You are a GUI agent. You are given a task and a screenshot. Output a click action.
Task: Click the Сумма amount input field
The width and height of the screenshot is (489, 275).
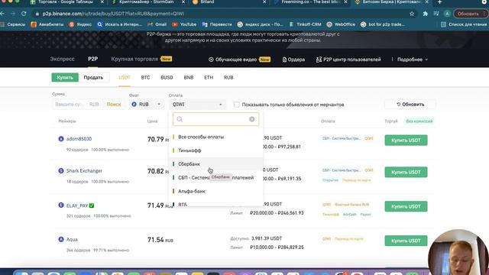coord(76,104)
